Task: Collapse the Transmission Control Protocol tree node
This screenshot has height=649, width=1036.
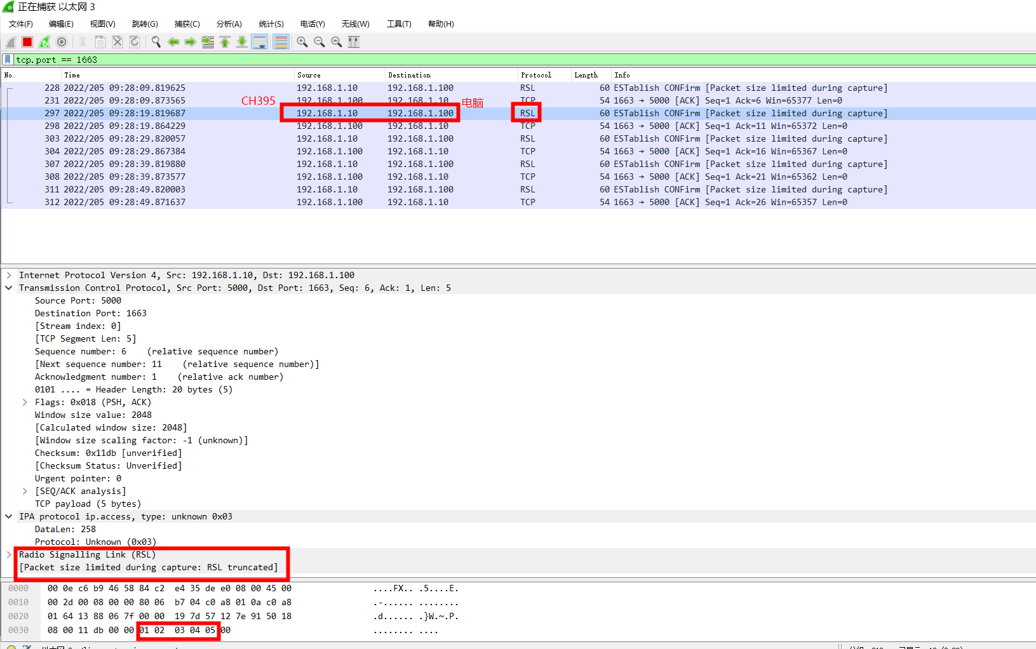Action: [x=9, y=288]
